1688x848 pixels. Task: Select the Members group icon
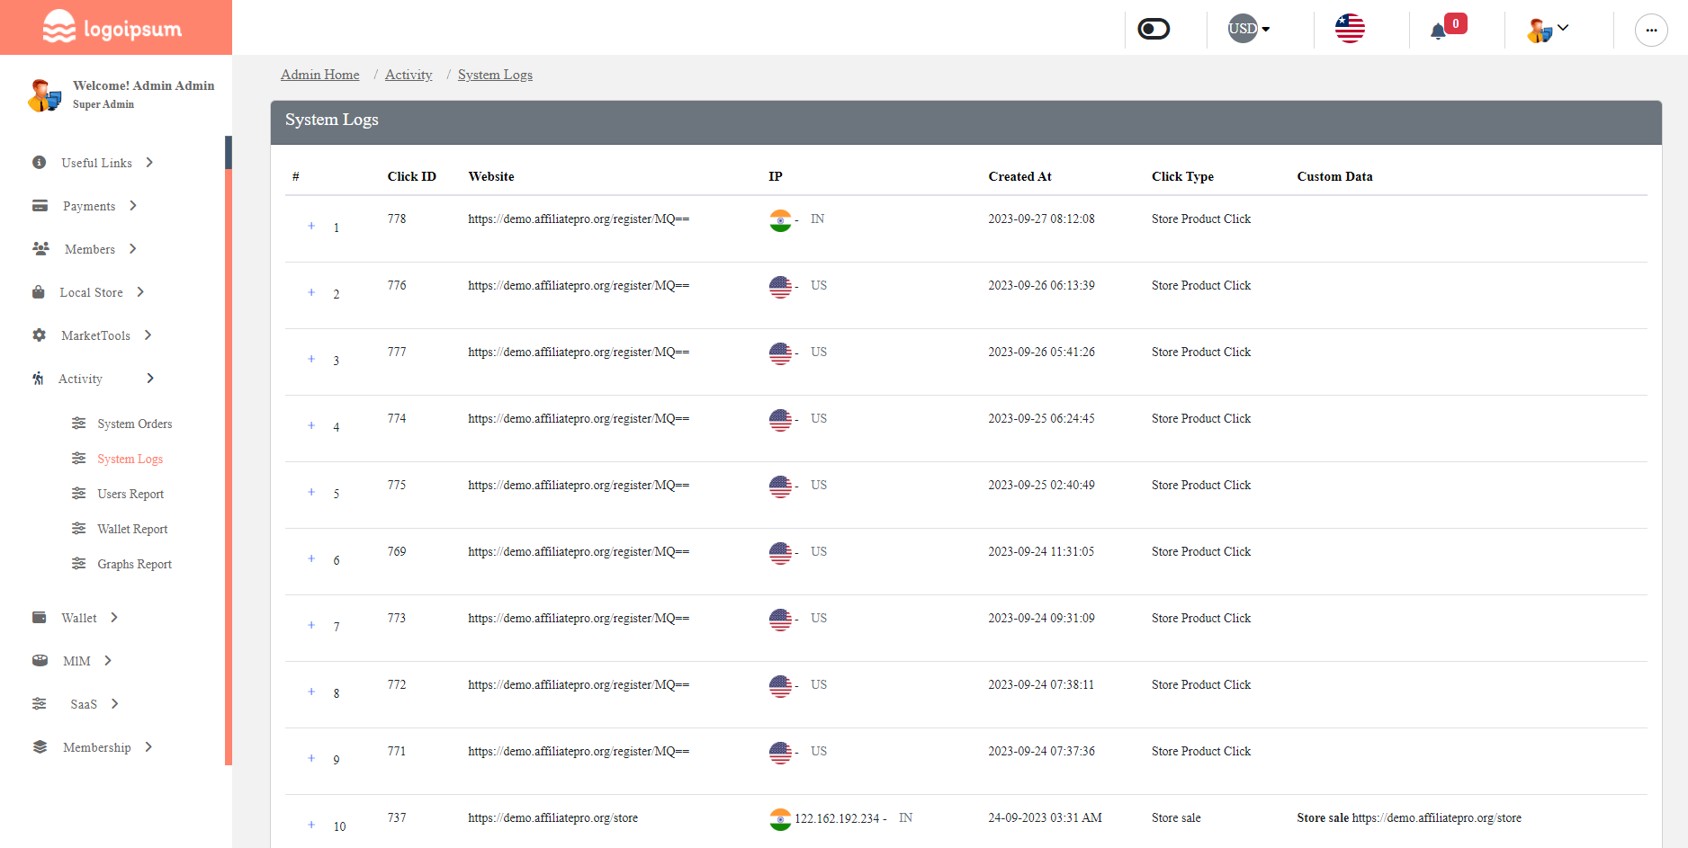[x=40, y=249]
